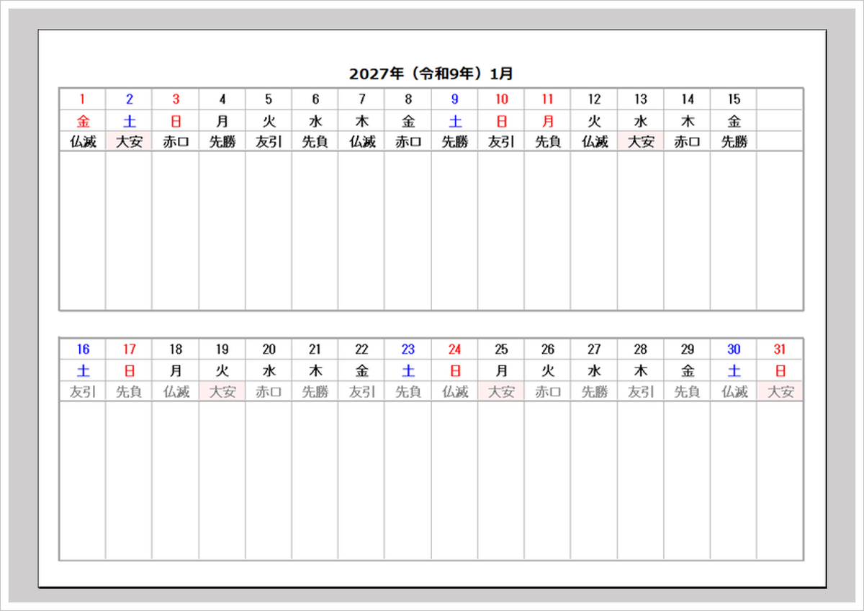Click the red date number 10
864x611 pixels.
[x=501, y=99]
